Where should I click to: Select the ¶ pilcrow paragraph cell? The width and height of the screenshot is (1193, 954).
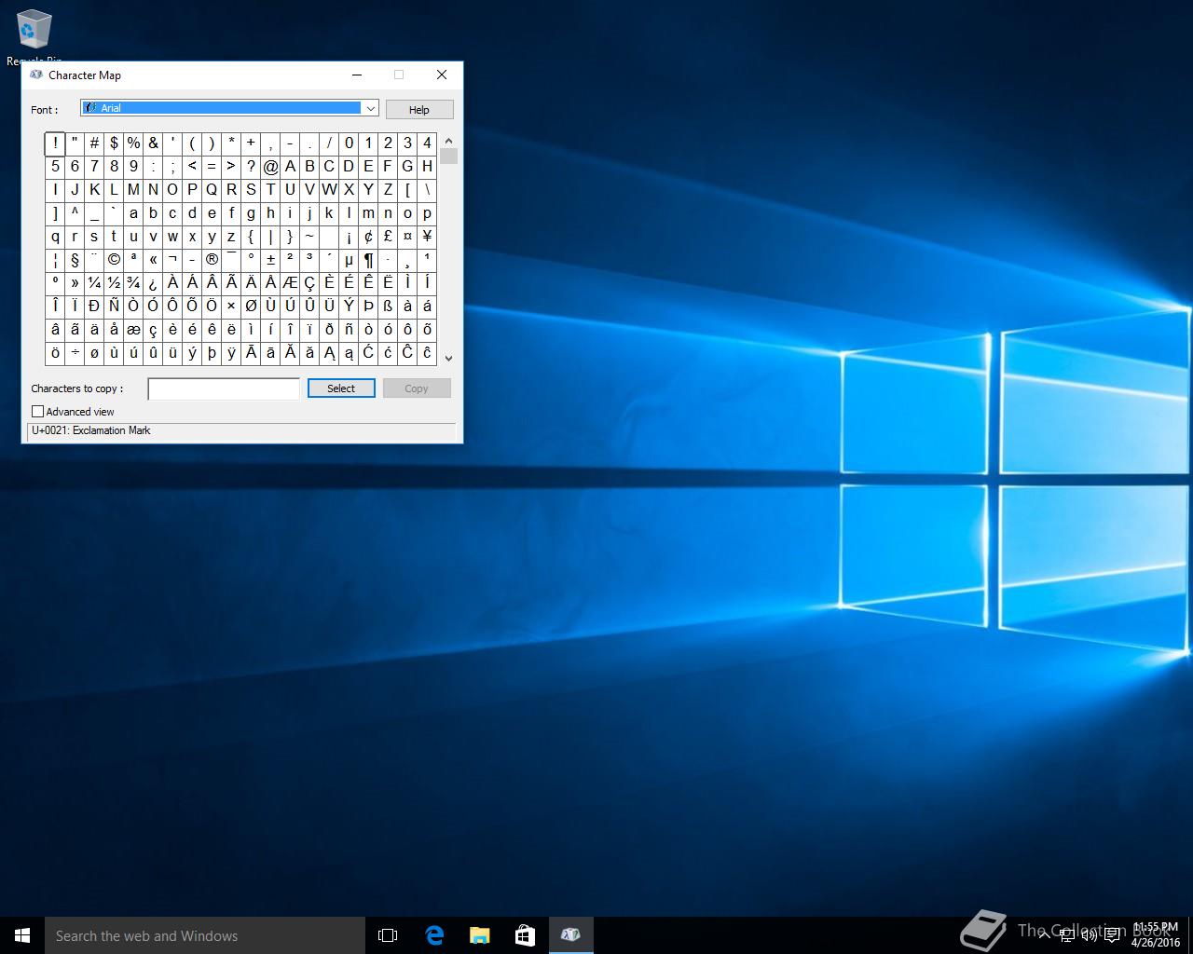(368, 259)
